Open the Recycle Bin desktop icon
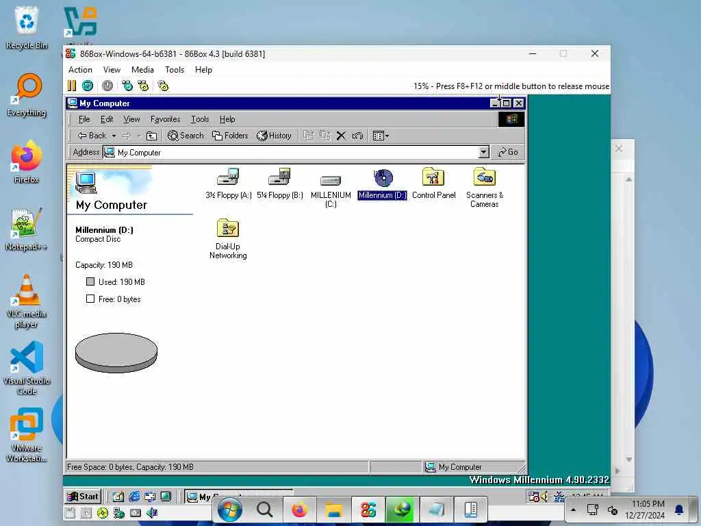The width and height of the screenshot is (701, 526). pyautogui.click(x=27, y=27)
